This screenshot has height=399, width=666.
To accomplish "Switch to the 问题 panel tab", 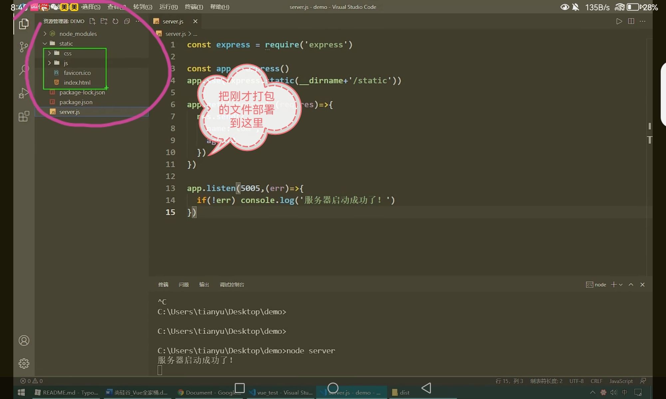I will coord(183,285).
